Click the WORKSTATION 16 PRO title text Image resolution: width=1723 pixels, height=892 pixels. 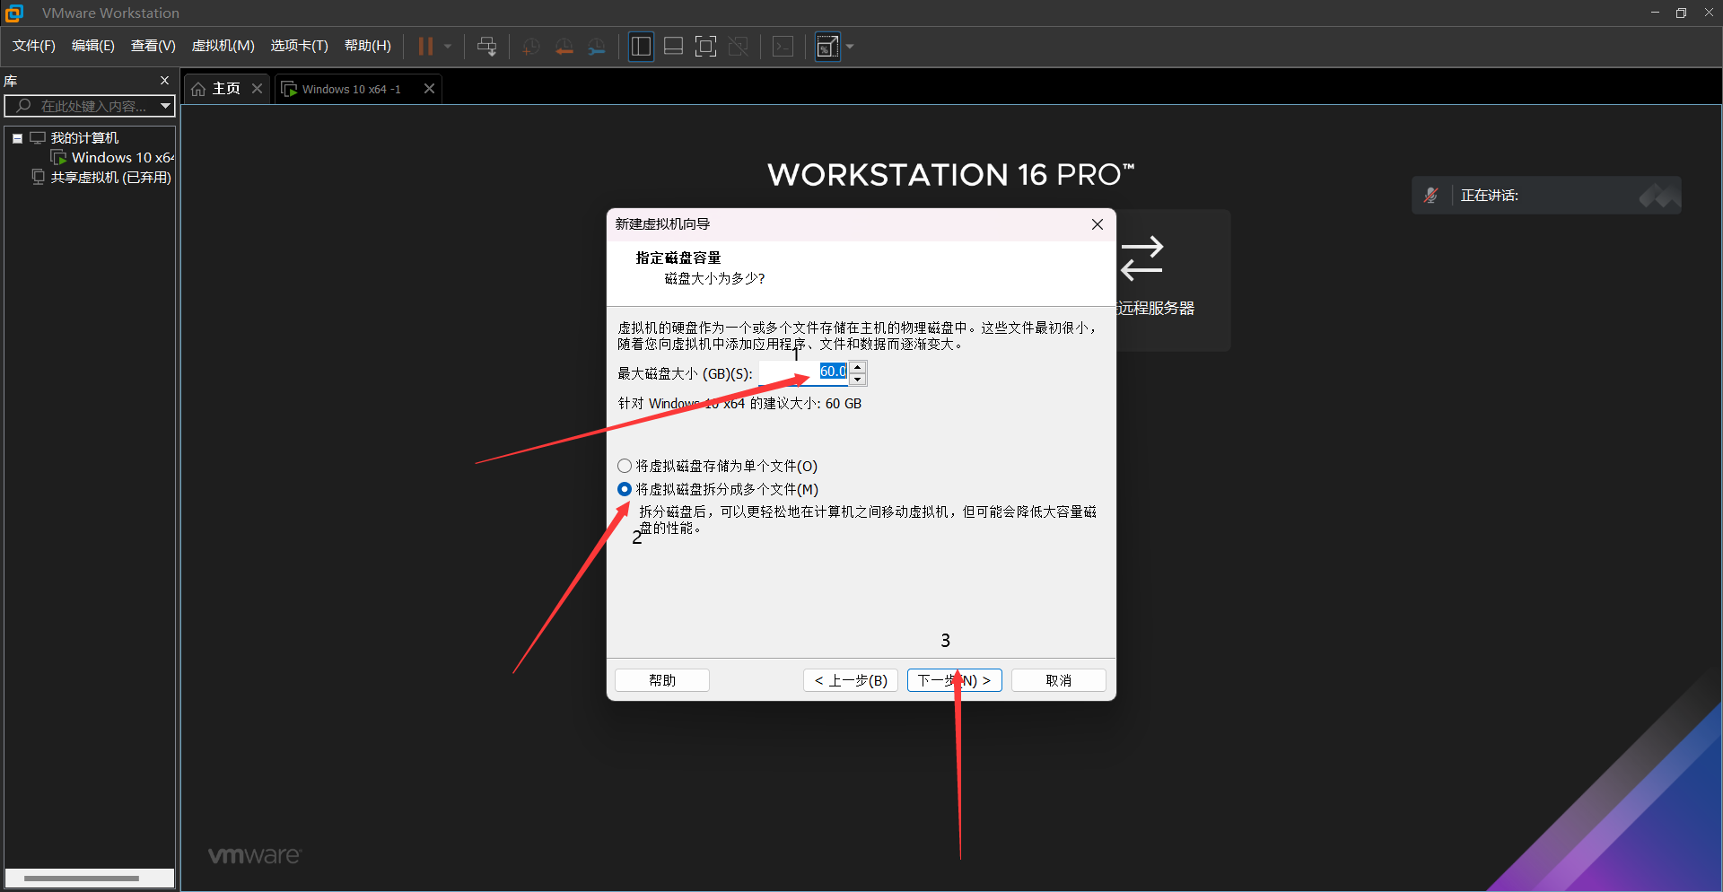951,174
